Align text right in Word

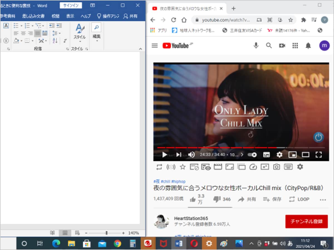tap(30, 33)
